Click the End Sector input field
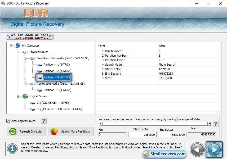This screenshot has width=227, height=159. coord(172,135)
